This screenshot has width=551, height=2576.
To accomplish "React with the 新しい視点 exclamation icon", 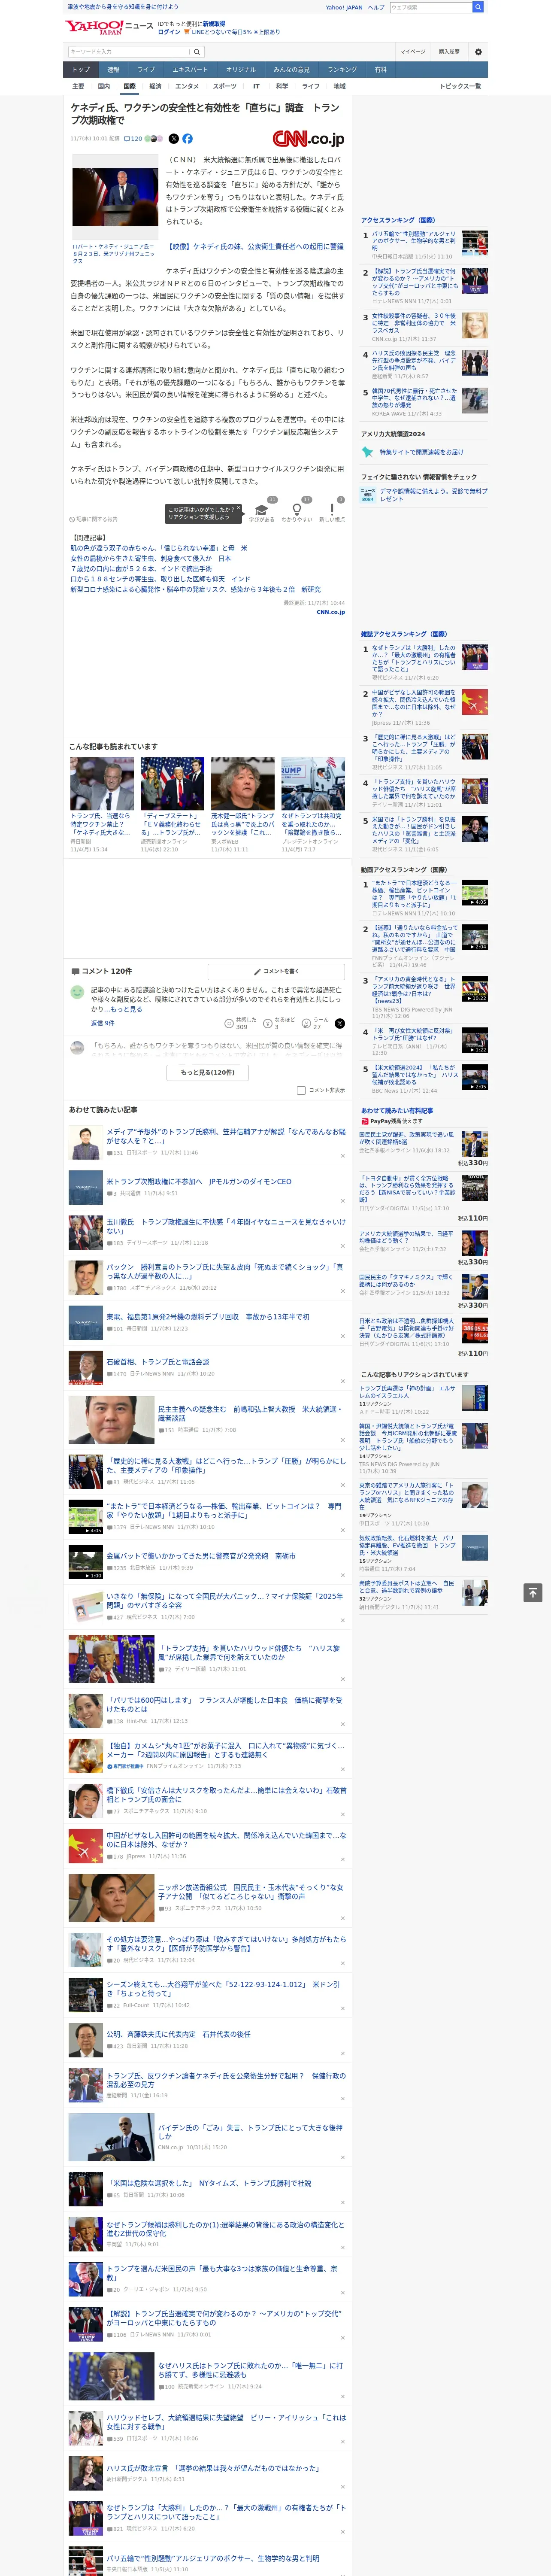I will coord(332,510).
